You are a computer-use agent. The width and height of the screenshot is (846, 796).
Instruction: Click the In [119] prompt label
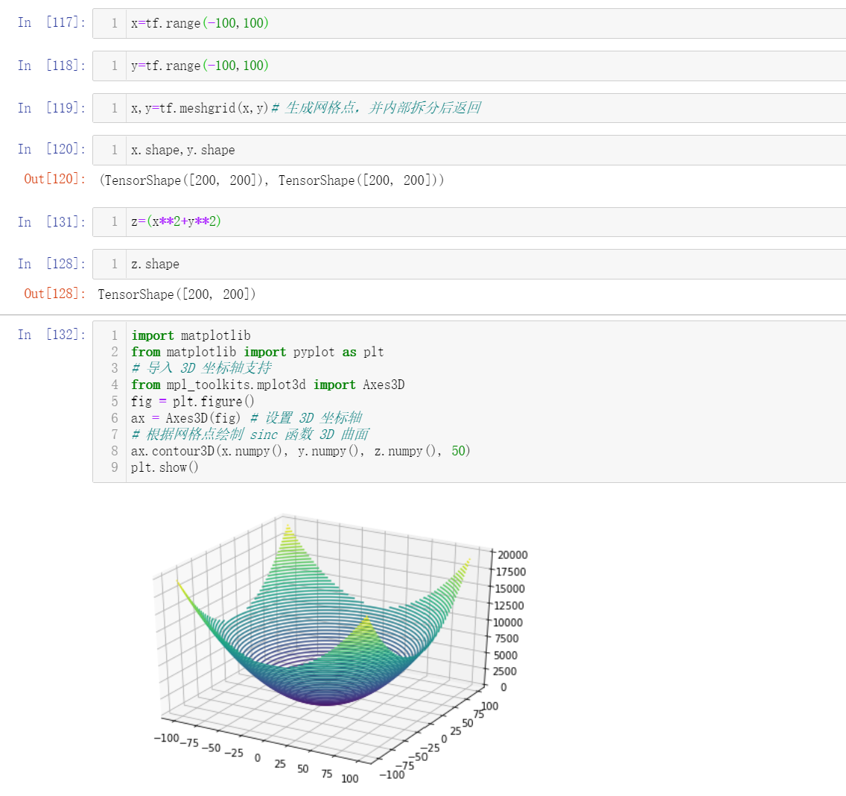pos(51,108)
